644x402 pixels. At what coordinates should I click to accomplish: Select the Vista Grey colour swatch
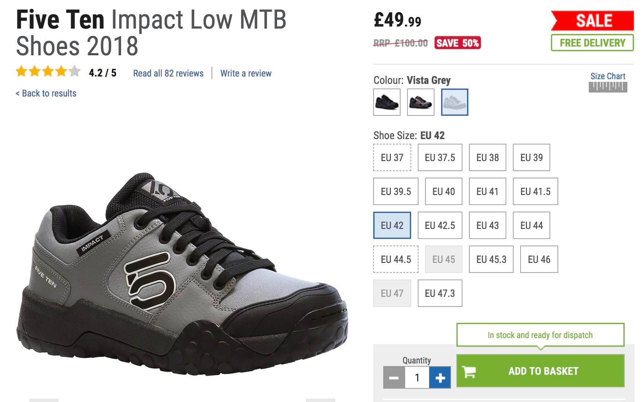pyautogui.click(x=454, y=102)
